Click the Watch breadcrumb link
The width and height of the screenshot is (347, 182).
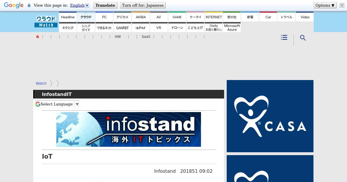(x=41, y=83)
